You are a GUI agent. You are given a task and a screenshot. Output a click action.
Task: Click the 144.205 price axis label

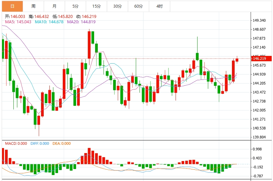[x=259, y=83]
